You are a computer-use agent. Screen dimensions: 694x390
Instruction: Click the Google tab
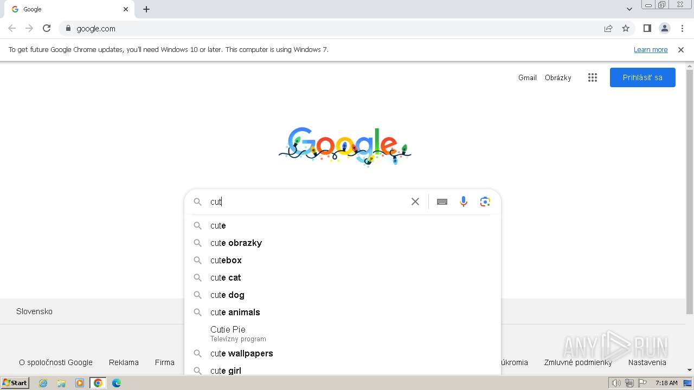(x=69, y=9)
